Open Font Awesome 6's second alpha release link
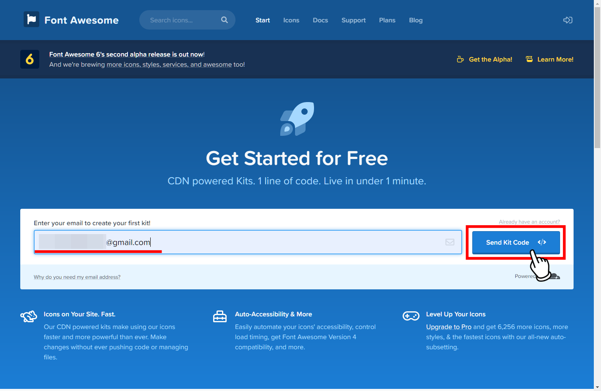The width and height of the screenshot is (601, 391). click(126, 54)
